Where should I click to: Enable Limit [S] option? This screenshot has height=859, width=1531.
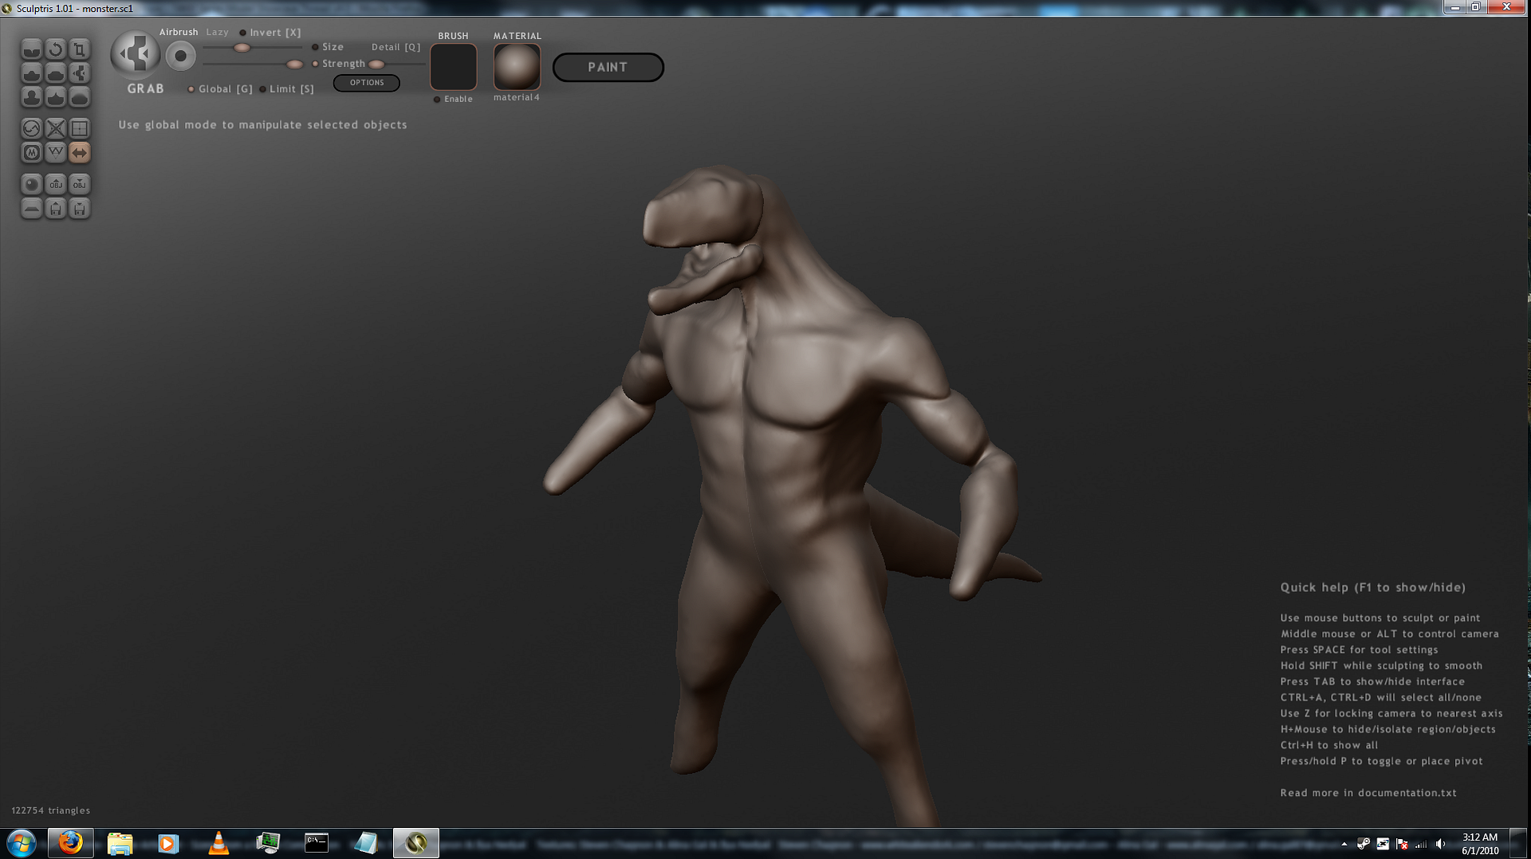pyautogui.click(x=286, y=89)
